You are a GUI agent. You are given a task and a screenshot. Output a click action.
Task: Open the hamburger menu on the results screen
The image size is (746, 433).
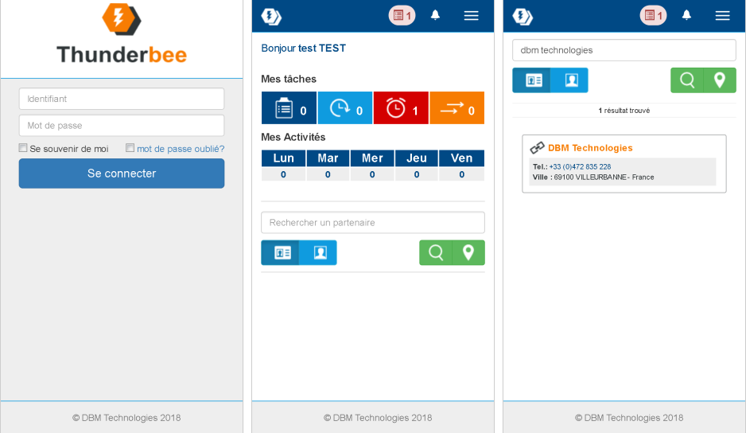pos(722,15)
